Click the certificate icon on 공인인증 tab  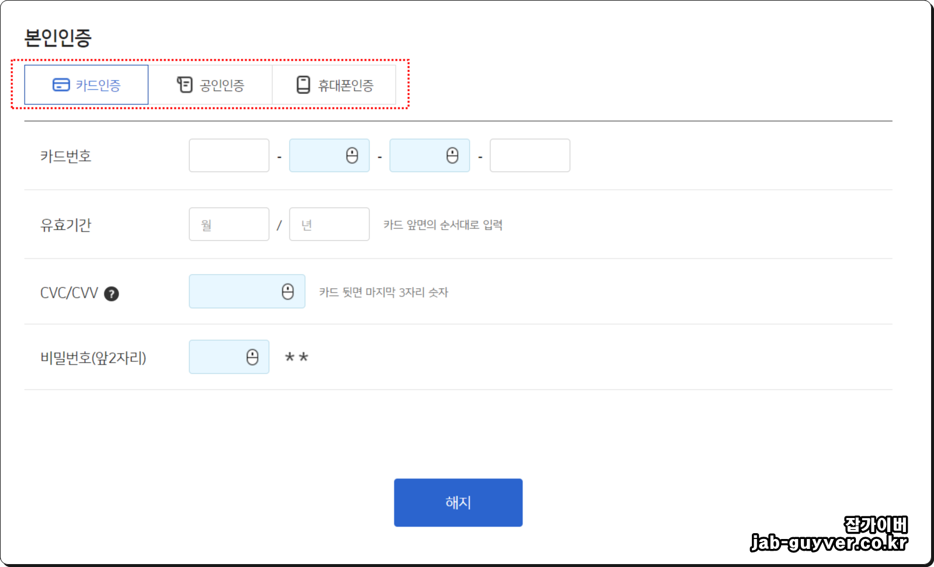tap(184, 84)
